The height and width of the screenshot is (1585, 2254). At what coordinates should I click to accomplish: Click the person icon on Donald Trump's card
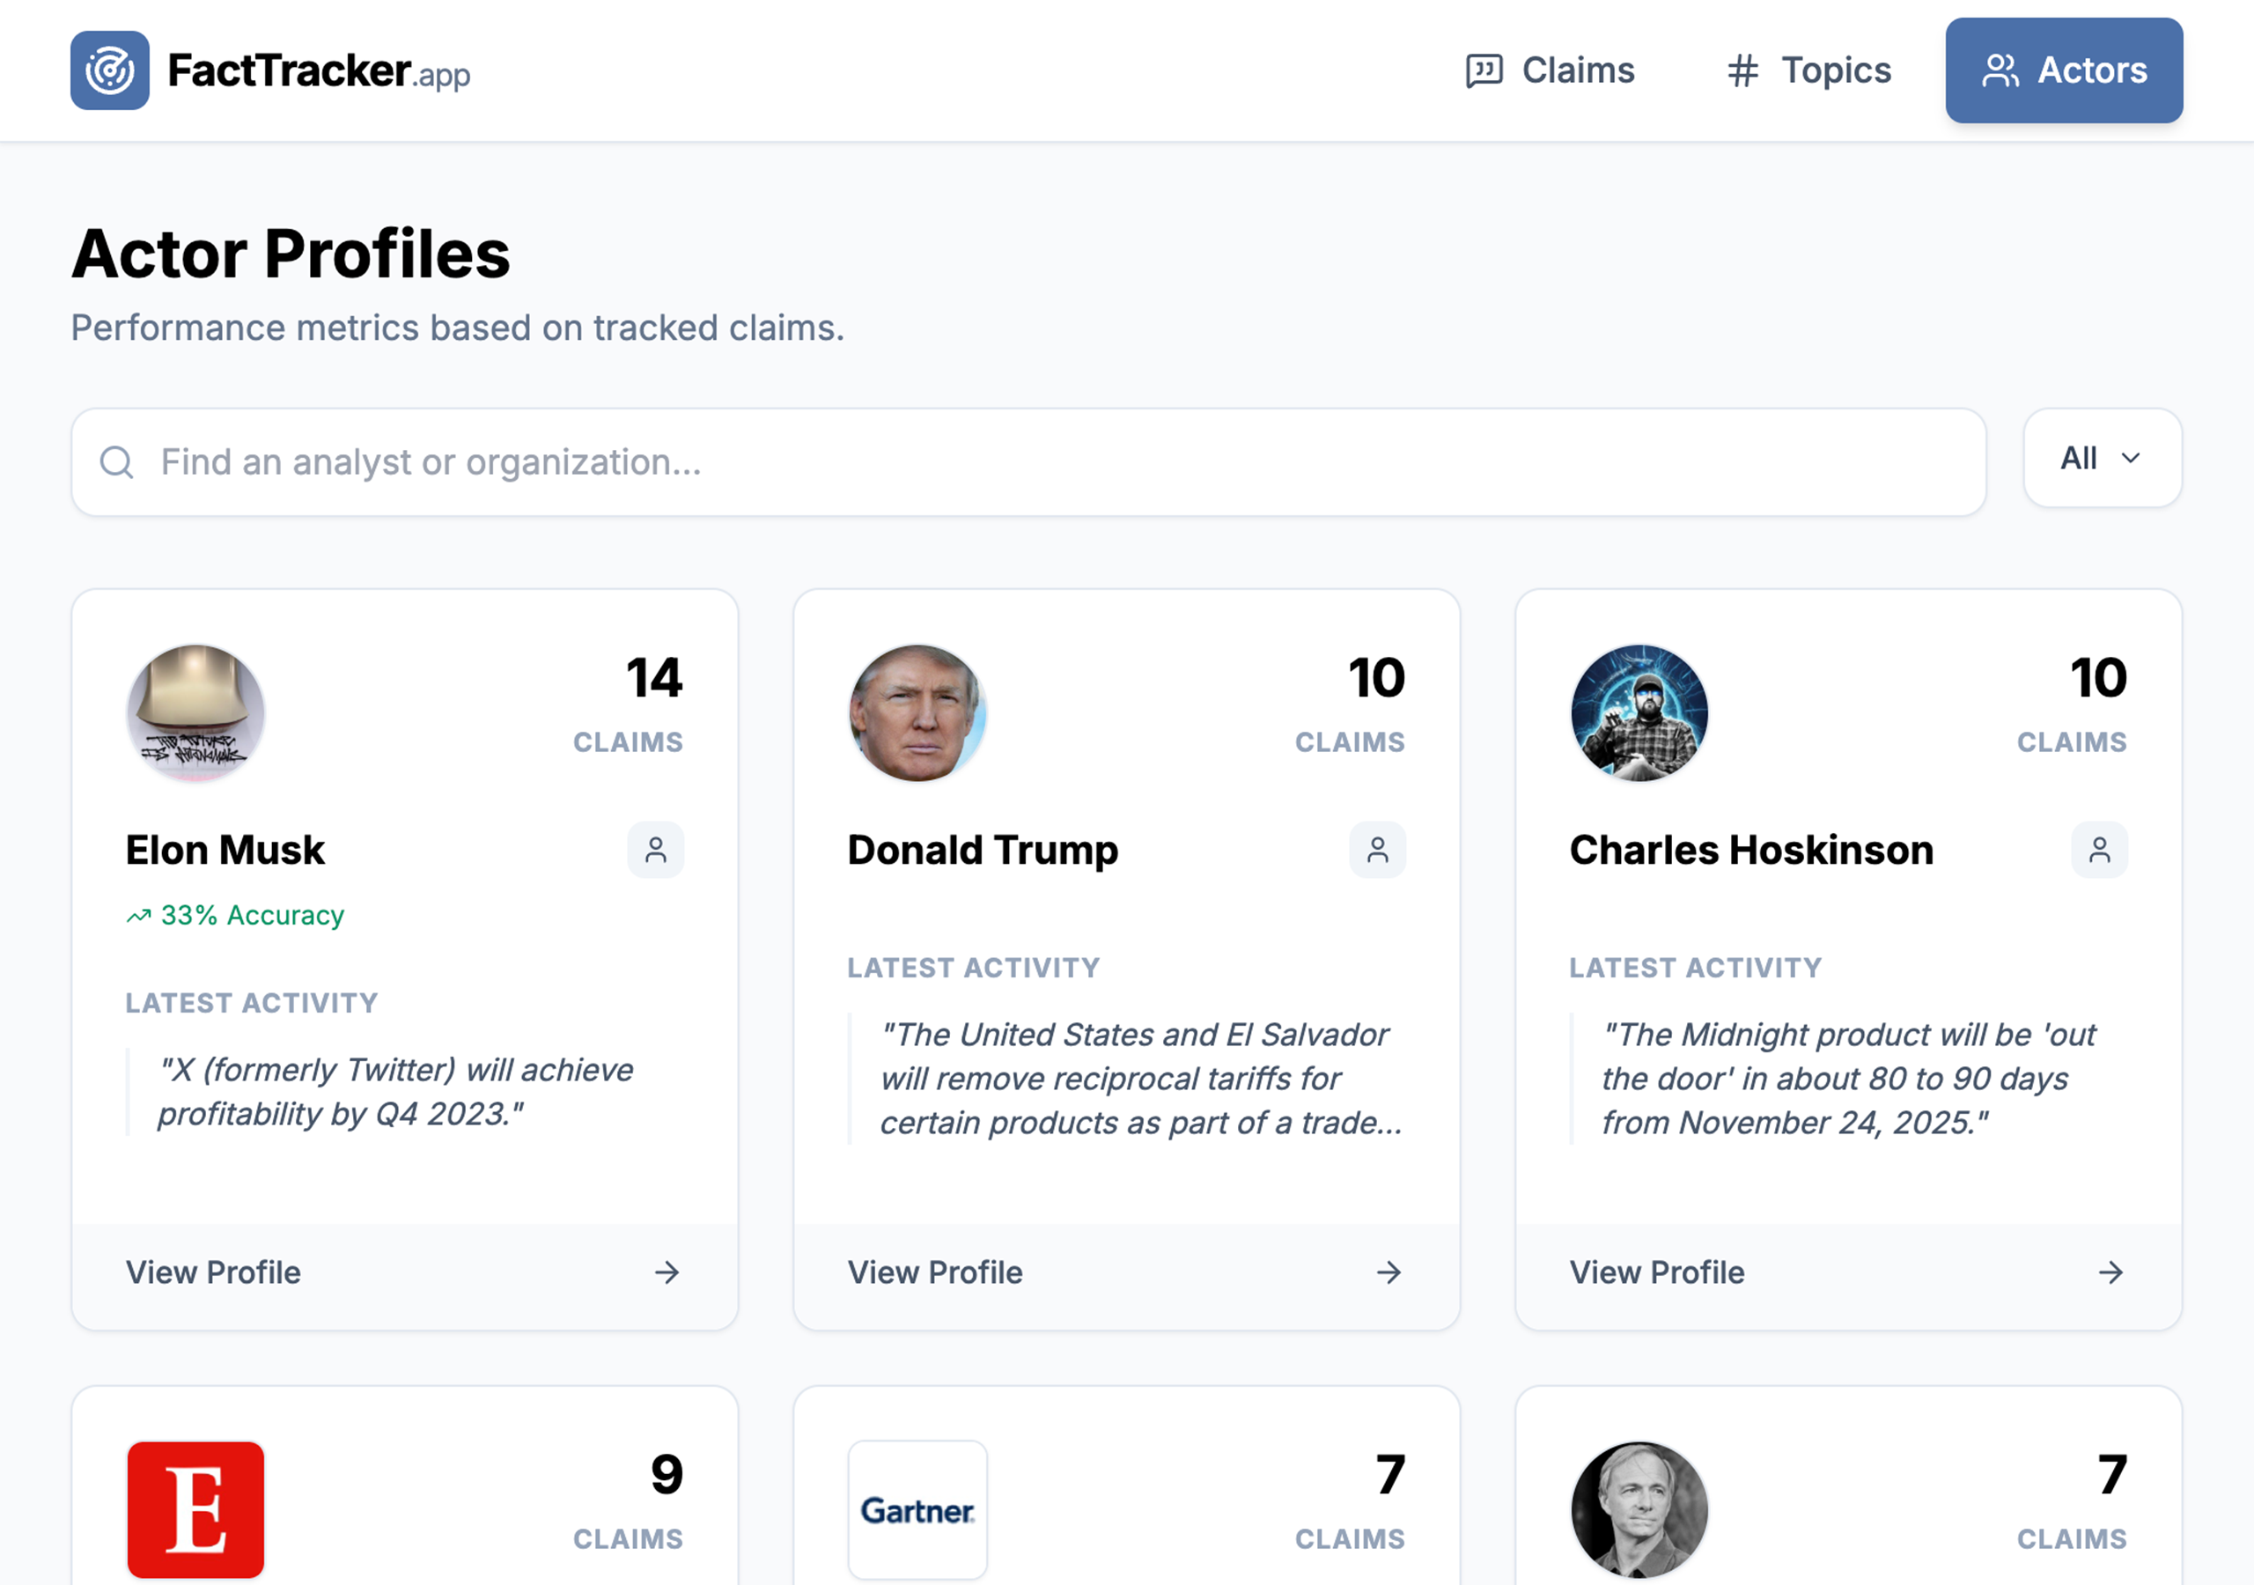[x=1377, y=850]
